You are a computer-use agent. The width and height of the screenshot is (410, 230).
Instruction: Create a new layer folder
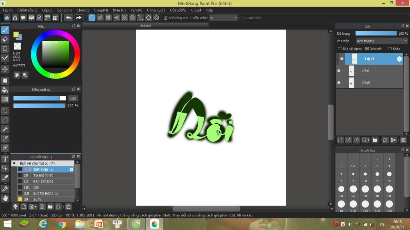[x=375, y=140]
